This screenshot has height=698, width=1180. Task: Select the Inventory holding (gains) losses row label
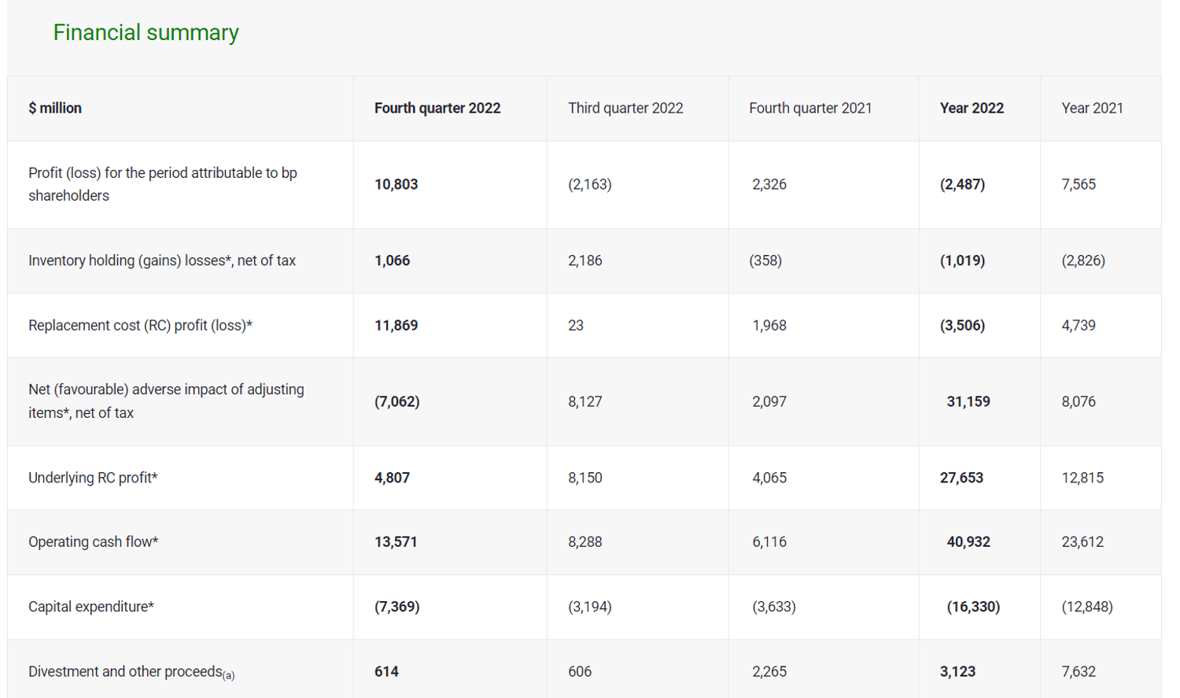(x=162, y=260)
